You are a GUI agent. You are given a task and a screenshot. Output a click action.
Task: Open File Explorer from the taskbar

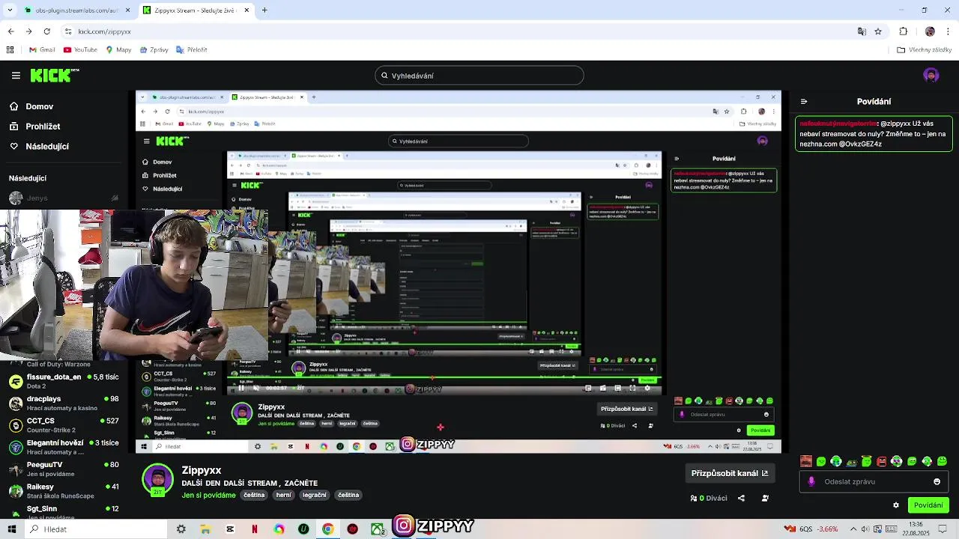point(205,529)
